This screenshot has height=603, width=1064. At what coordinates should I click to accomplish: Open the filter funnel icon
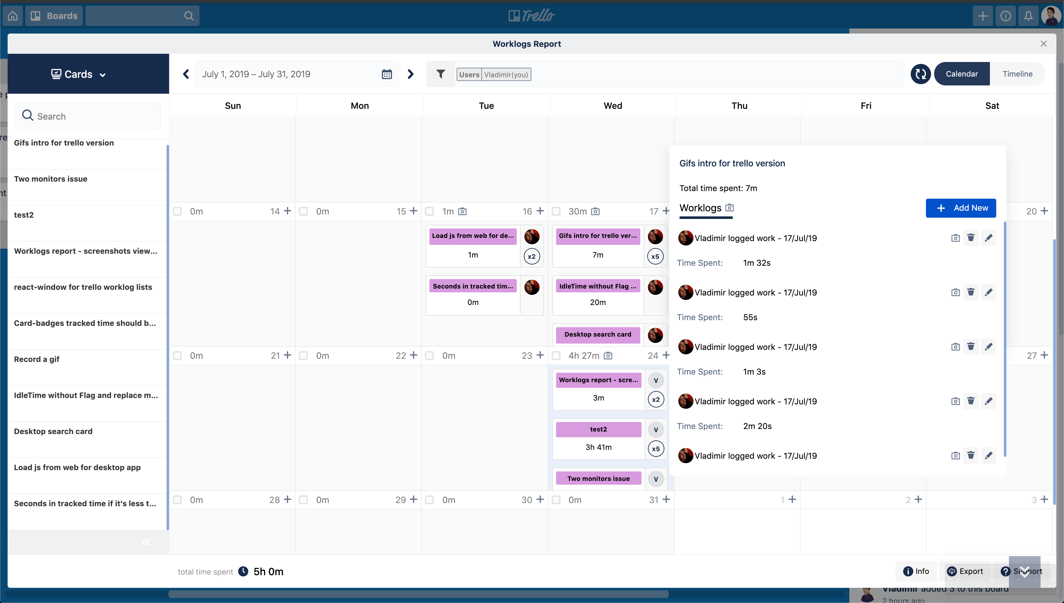(440, 74)
